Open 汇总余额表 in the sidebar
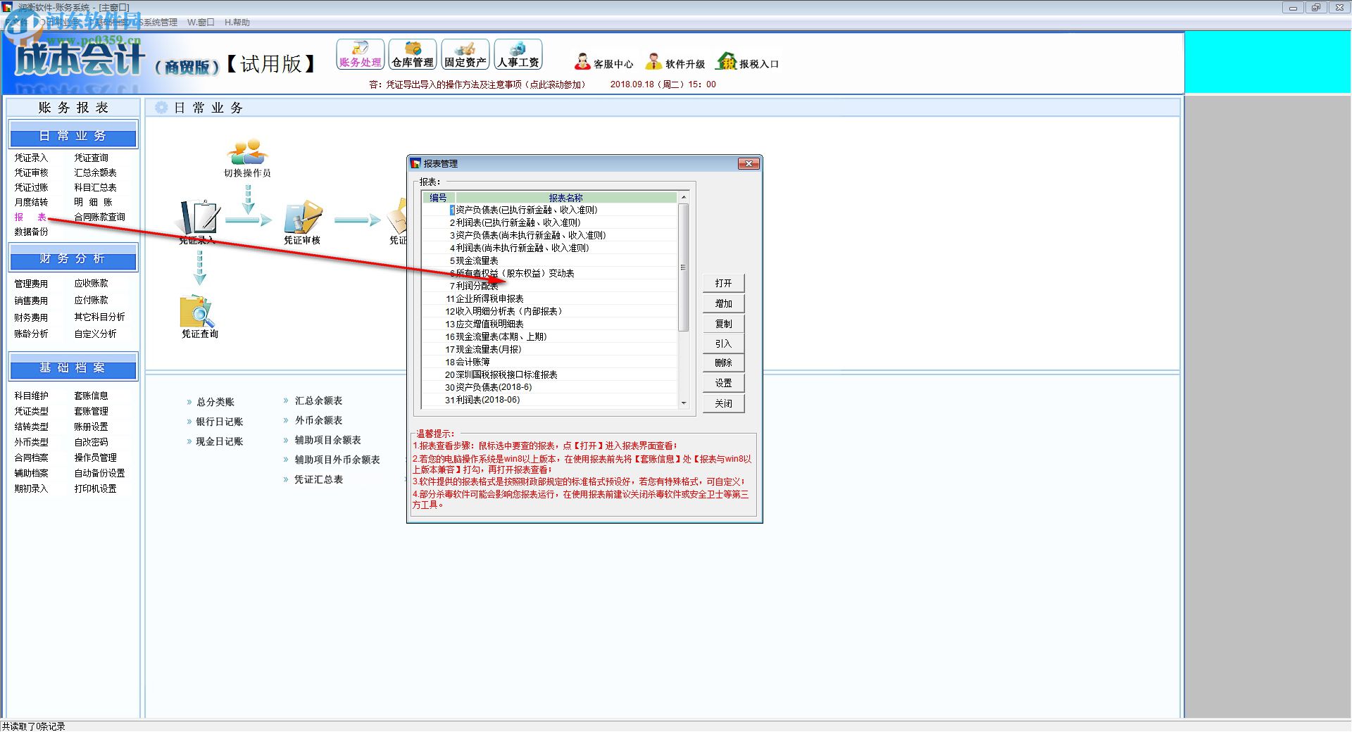Screen dimensions: 1352x732 tap(96, 172)
